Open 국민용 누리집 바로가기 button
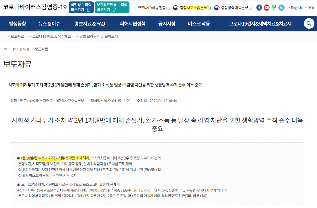This screenshot has height=208, width=317. (81, 7)
